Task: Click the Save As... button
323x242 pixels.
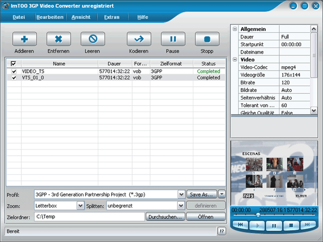Action: (202, 195)
